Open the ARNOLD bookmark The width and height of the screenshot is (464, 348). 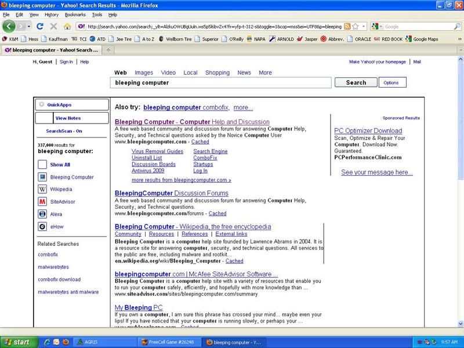pyautogui.click(x=281, y=39)
